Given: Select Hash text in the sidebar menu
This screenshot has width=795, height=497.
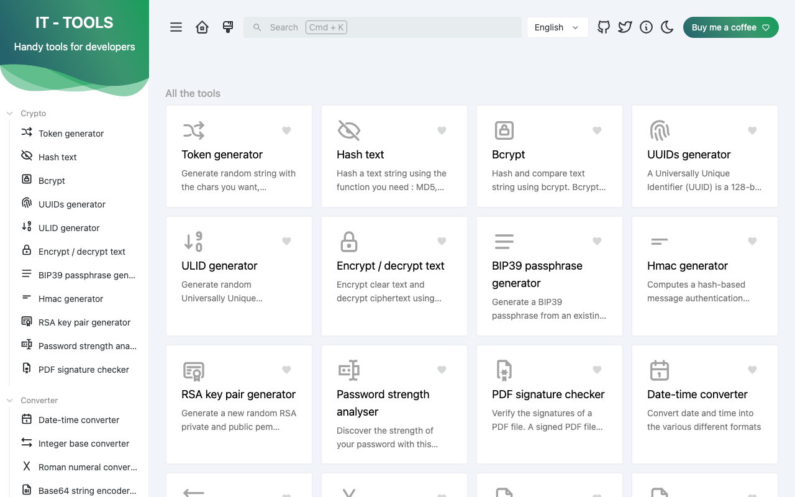Looking at the screenshot, I should pos(57,157).
